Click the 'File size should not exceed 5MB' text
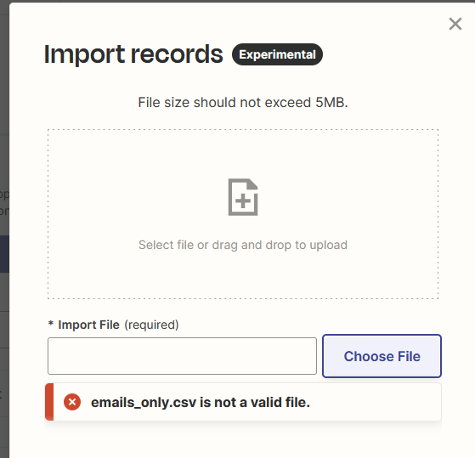The height and width of the screenshot is (458, 475). point(243,102)
